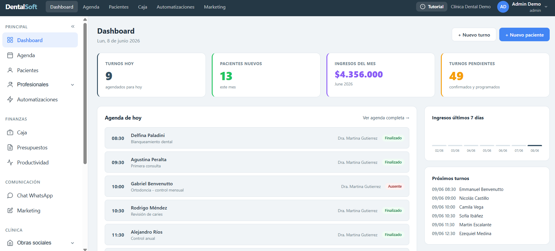
Task: Open the Admin Demo account dropdown arrow
Action: pos(546,7)
